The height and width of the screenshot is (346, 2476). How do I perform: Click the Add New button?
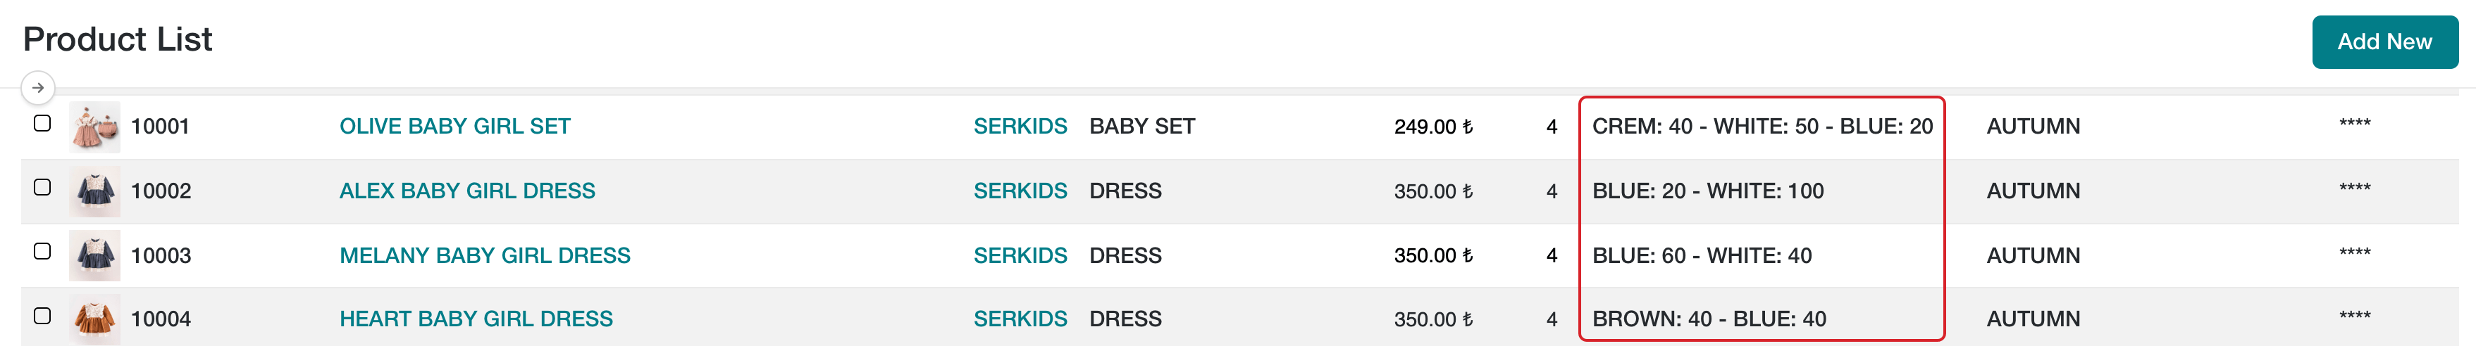2384,42
